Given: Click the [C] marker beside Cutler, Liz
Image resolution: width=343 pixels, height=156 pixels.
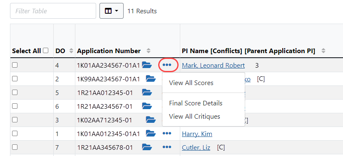Looking at the screenshot, I should (x=221, y=147).
